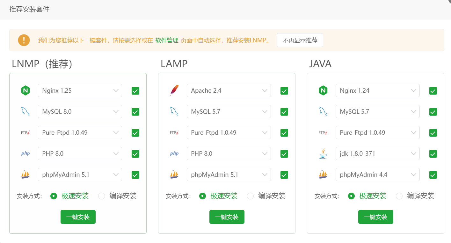Viewport: 451px width, 243px height.
Task: Click the MySQL dolphin icon in JAVA
Action: [x=323, y=111]
